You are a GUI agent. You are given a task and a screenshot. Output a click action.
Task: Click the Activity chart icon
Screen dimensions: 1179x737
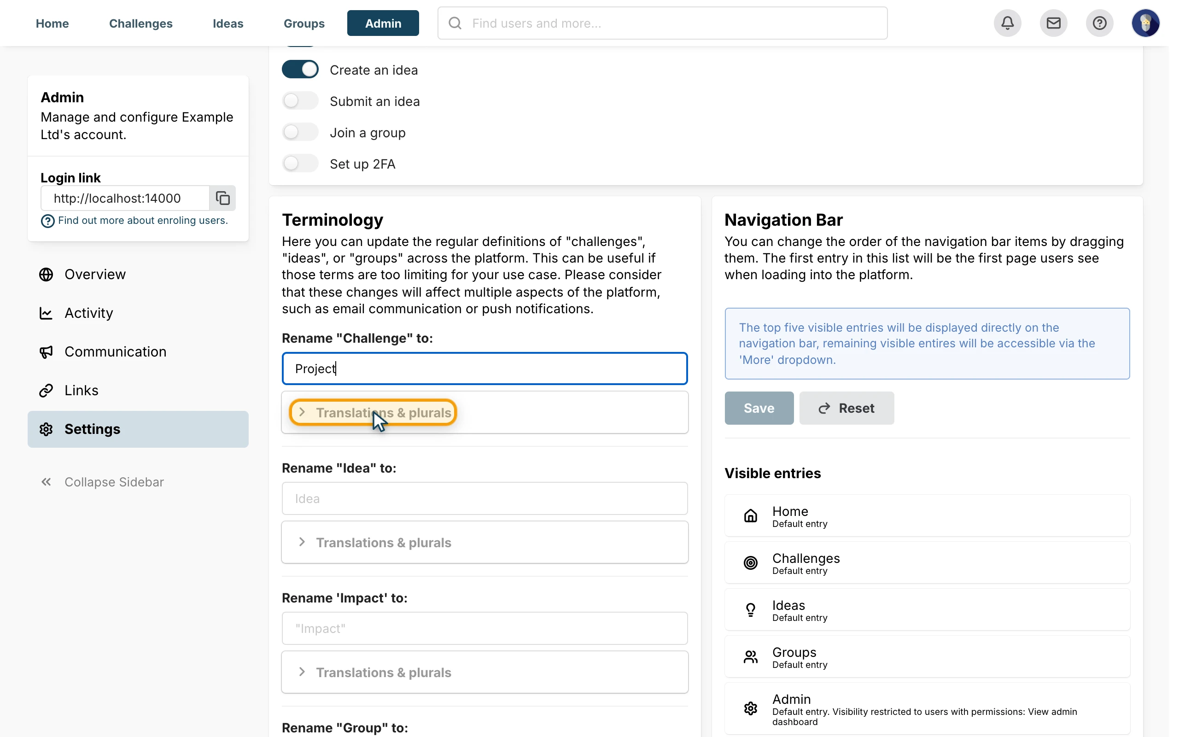click(46, 313)
